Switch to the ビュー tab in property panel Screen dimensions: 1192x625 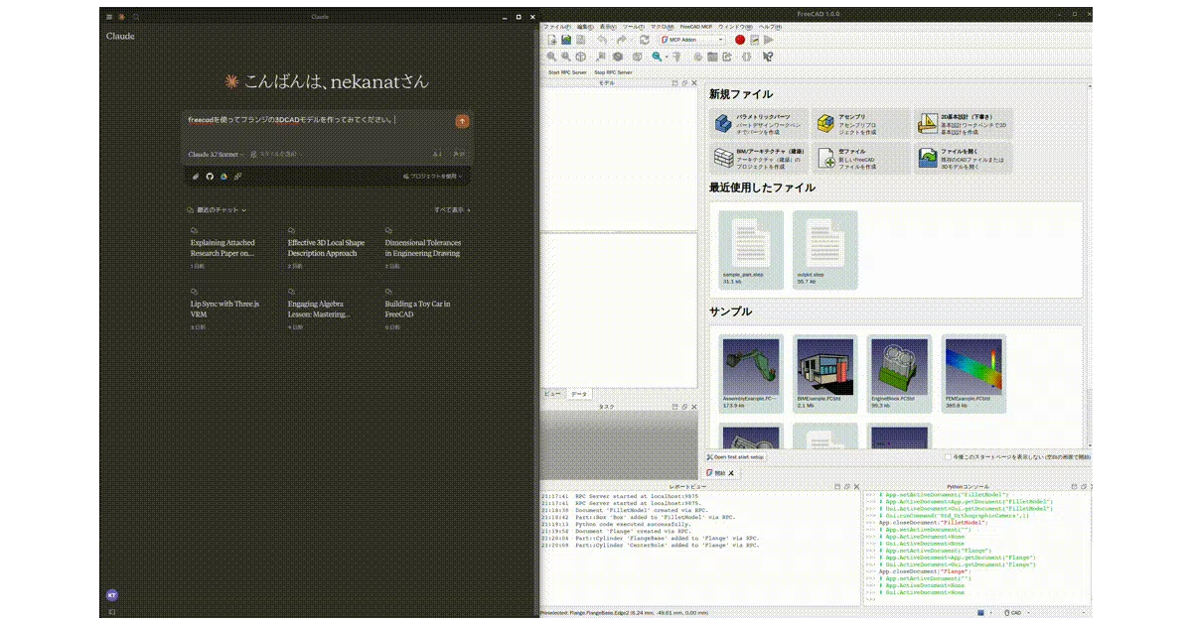552,394
